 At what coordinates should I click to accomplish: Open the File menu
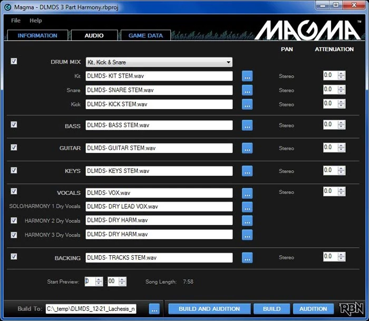pyautogui.click(x=16, y=21)
